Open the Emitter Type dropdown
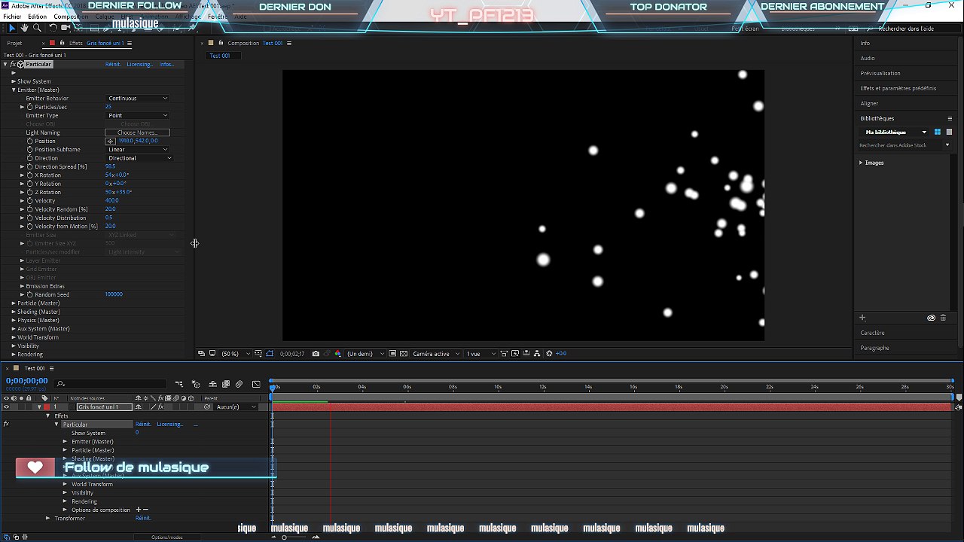 [x=137, y=115]
